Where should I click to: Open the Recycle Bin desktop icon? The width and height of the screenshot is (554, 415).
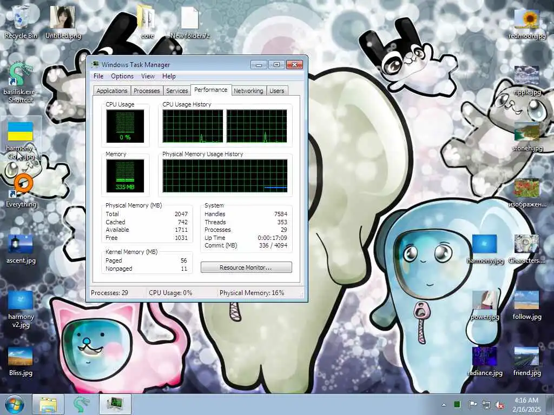pos(21,22)
